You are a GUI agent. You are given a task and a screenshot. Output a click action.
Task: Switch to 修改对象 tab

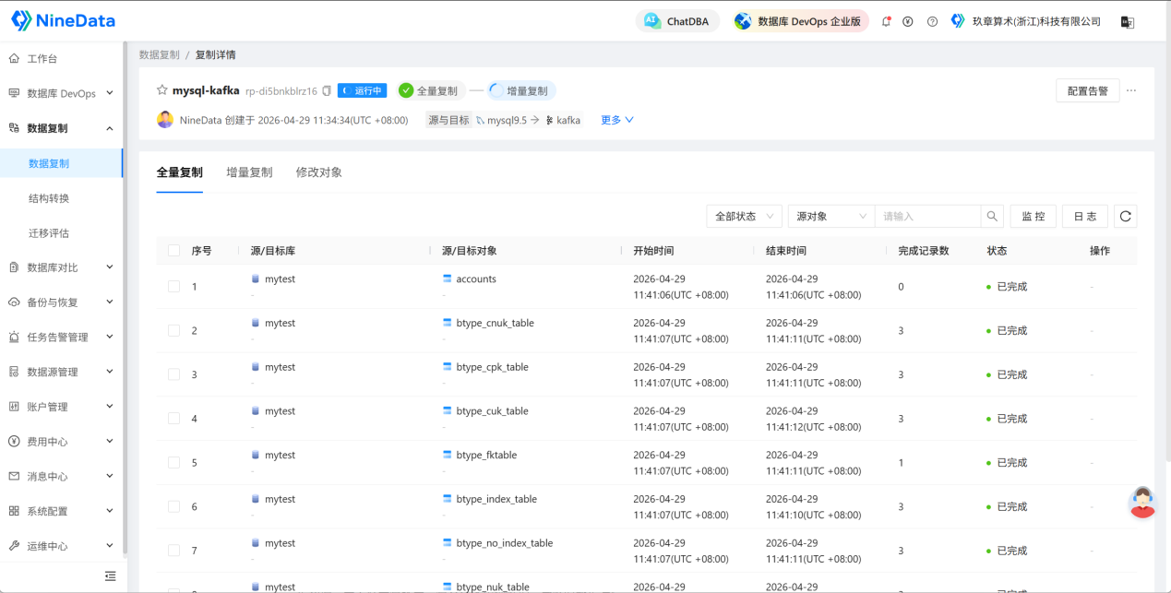318,172
